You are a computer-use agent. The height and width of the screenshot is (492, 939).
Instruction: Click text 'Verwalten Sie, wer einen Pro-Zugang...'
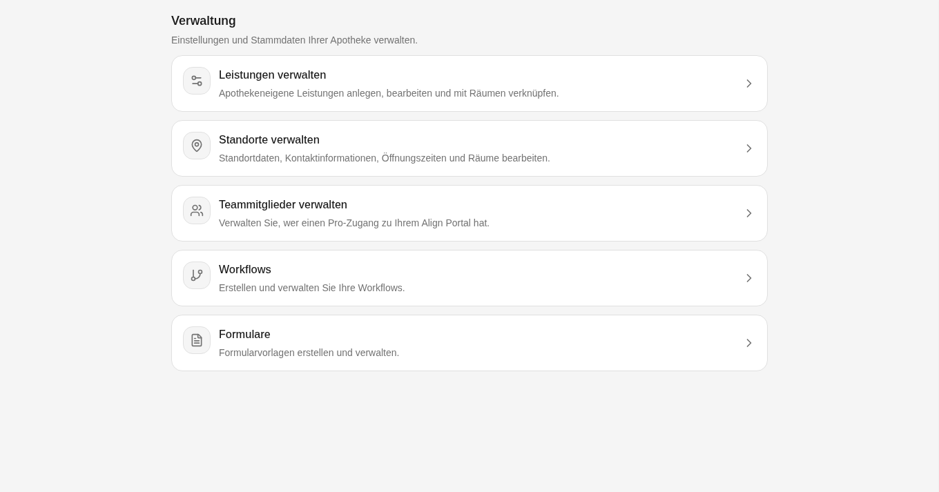(x=354, y=223)
